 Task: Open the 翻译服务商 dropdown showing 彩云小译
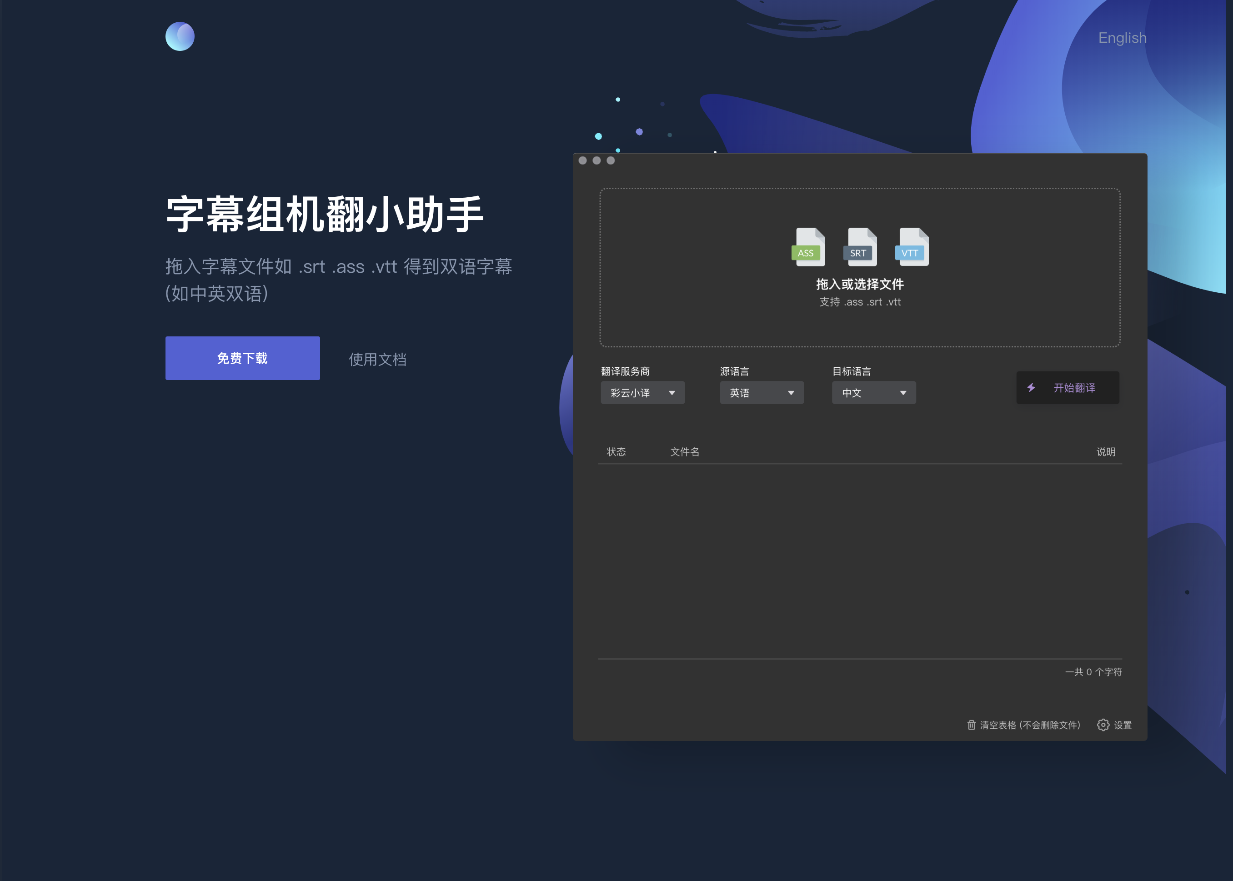click(x=642, y=393)
